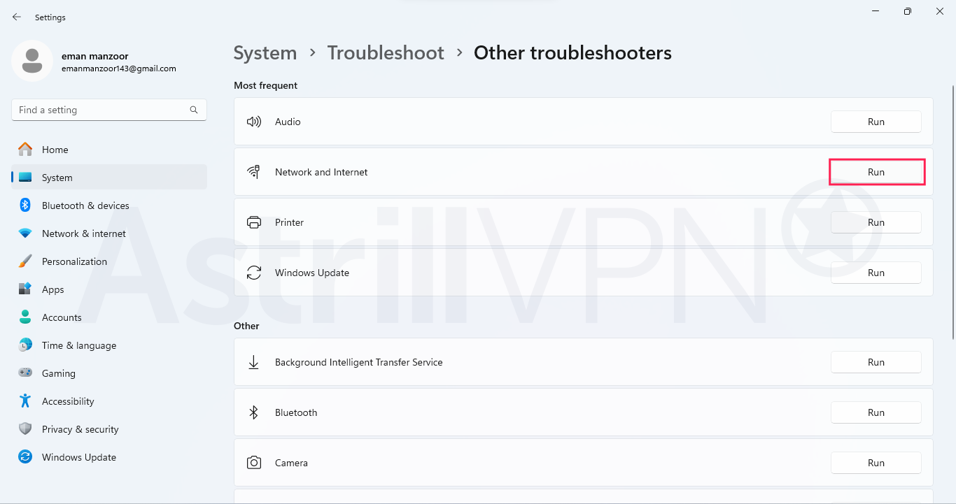Run the Windows Update troubleshooter

[876, 273]
